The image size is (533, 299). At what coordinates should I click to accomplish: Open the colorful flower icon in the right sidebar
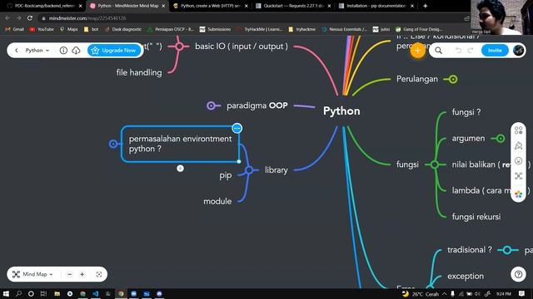tap(518, 194)
